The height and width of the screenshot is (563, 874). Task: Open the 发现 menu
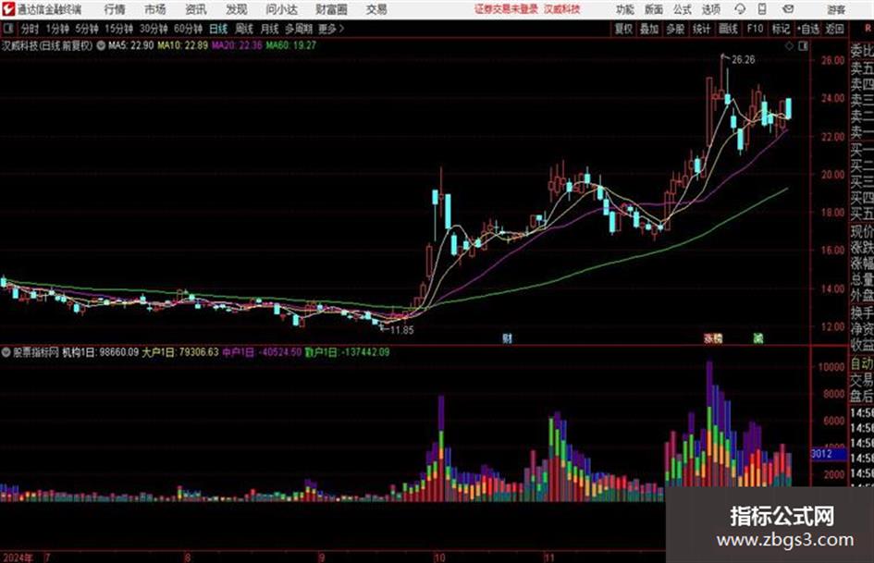(x=237, y=9)
